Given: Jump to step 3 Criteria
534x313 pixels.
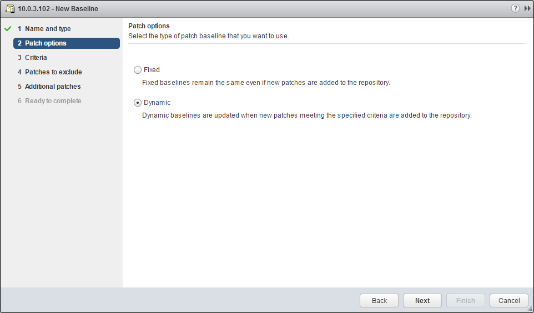Looking at the screenshot, I should click(x=36, y=58).
